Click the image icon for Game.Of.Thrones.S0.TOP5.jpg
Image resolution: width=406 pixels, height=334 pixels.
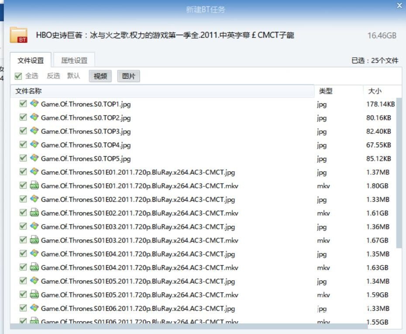coord(34,158)
